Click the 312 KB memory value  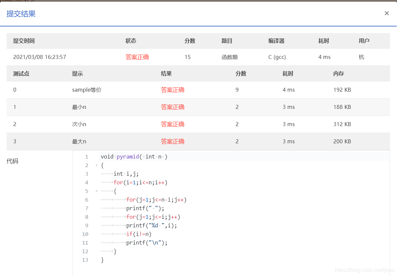coord(342,124)
